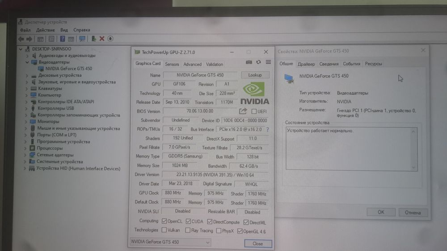Open the Файл menu
Image resolution: width=447 pixels, height=251 pixels.
click(x=25, y=30)
